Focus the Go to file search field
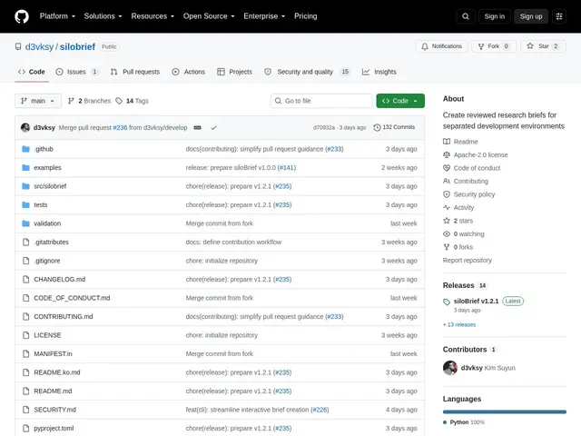The height and width of the screenshot is (436, 581). [321, 101]
